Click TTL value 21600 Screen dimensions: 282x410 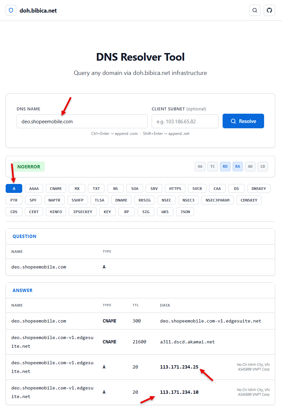pos(139,342)
